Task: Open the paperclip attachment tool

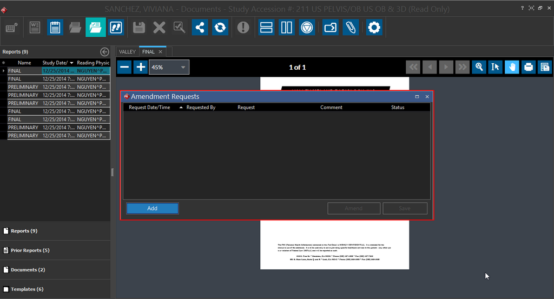Action: [x=350, y=28]
